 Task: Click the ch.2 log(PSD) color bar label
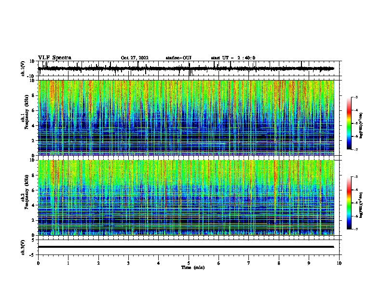[361, 205]
